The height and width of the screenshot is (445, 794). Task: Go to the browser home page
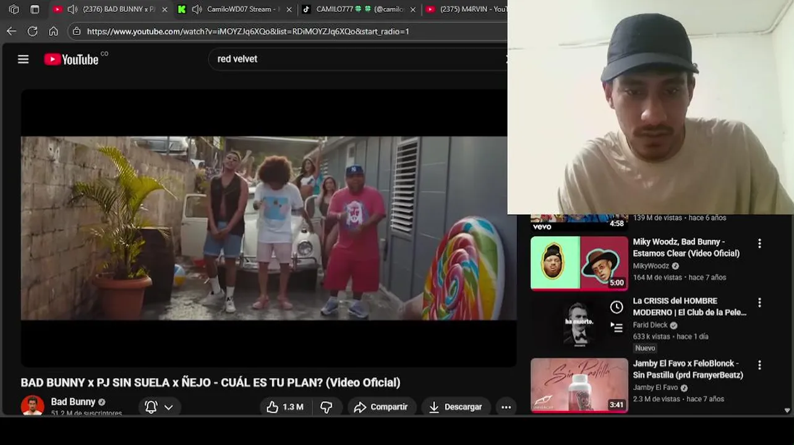click(x=54, y=31)
